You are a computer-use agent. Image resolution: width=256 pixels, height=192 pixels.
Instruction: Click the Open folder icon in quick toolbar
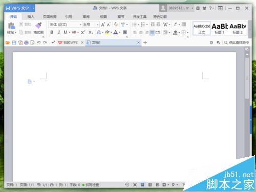[x=8, y=42]
